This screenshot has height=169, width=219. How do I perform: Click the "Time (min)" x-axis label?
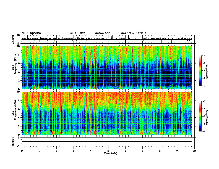point(111,153)
